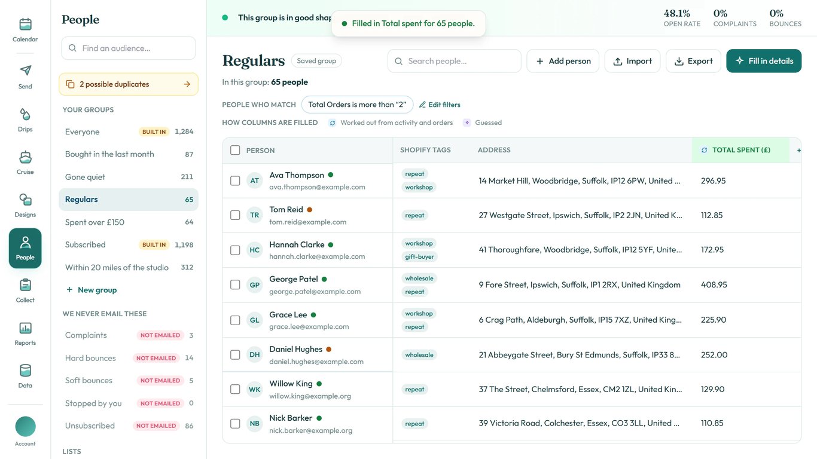Click the AT avatar for Ava Thompson
Image resolution: width=817 pixels, height=459 pixels.
coord(255,180)
